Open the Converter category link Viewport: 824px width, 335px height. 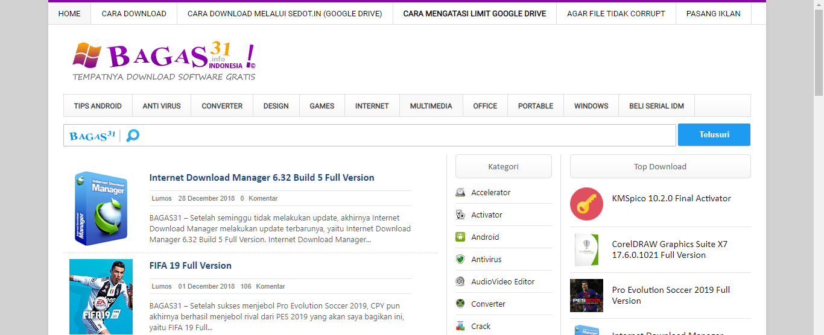point(489,304)
